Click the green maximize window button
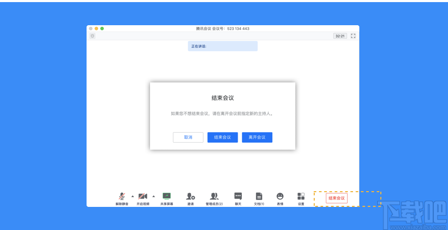 [102, 28]
